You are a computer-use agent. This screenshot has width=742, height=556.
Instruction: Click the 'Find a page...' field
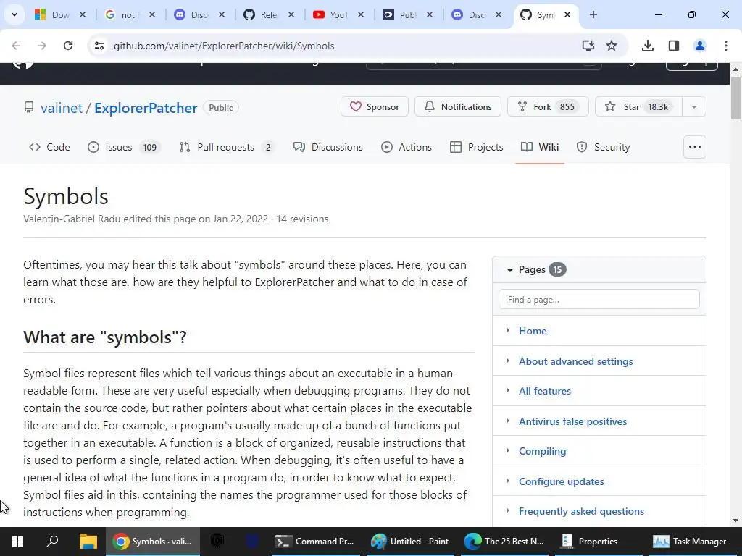(599, 300)
